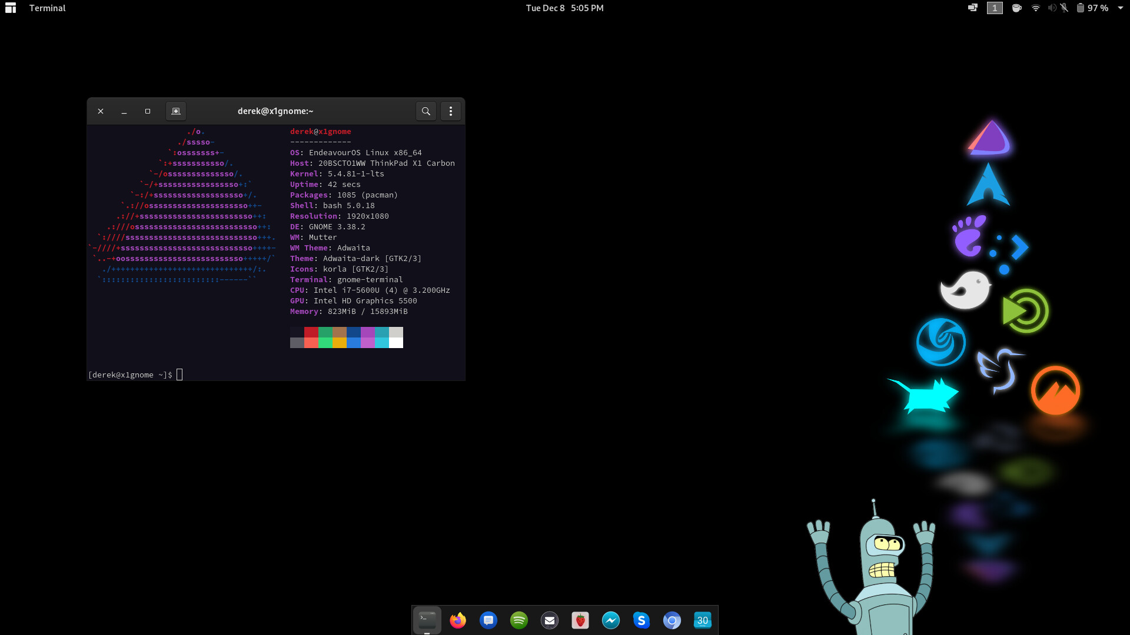
Task: Open the Geary mail client
Action: [550, 620]
